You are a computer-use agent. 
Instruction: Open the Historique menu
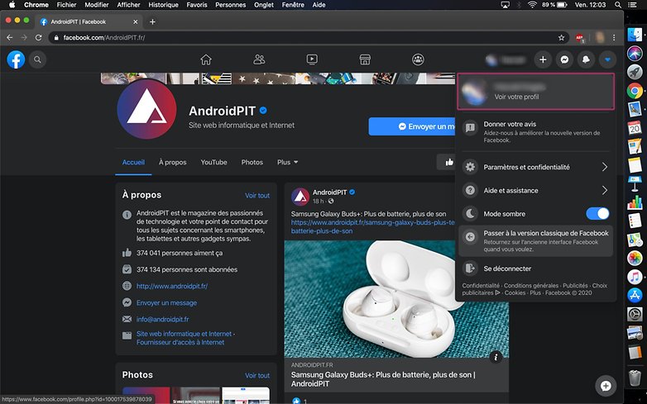(x=163, y=5)
